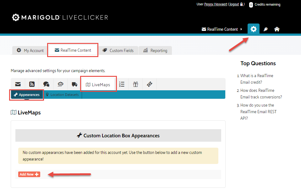Viewport: 301px width, 195px height.
Task: Open the settings gear in top navigation
Action: pos(253,29)
